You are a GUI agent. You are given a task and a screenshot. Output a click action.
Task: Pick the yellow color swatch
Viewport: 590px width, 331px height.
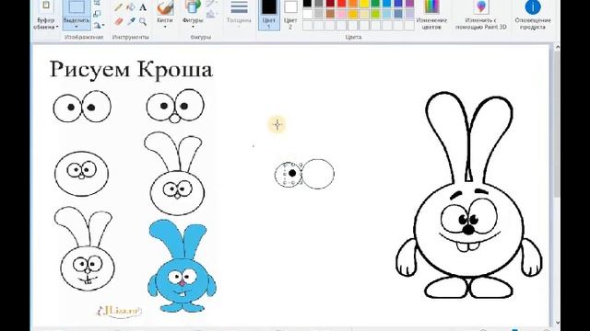click(x=364, y=4)
